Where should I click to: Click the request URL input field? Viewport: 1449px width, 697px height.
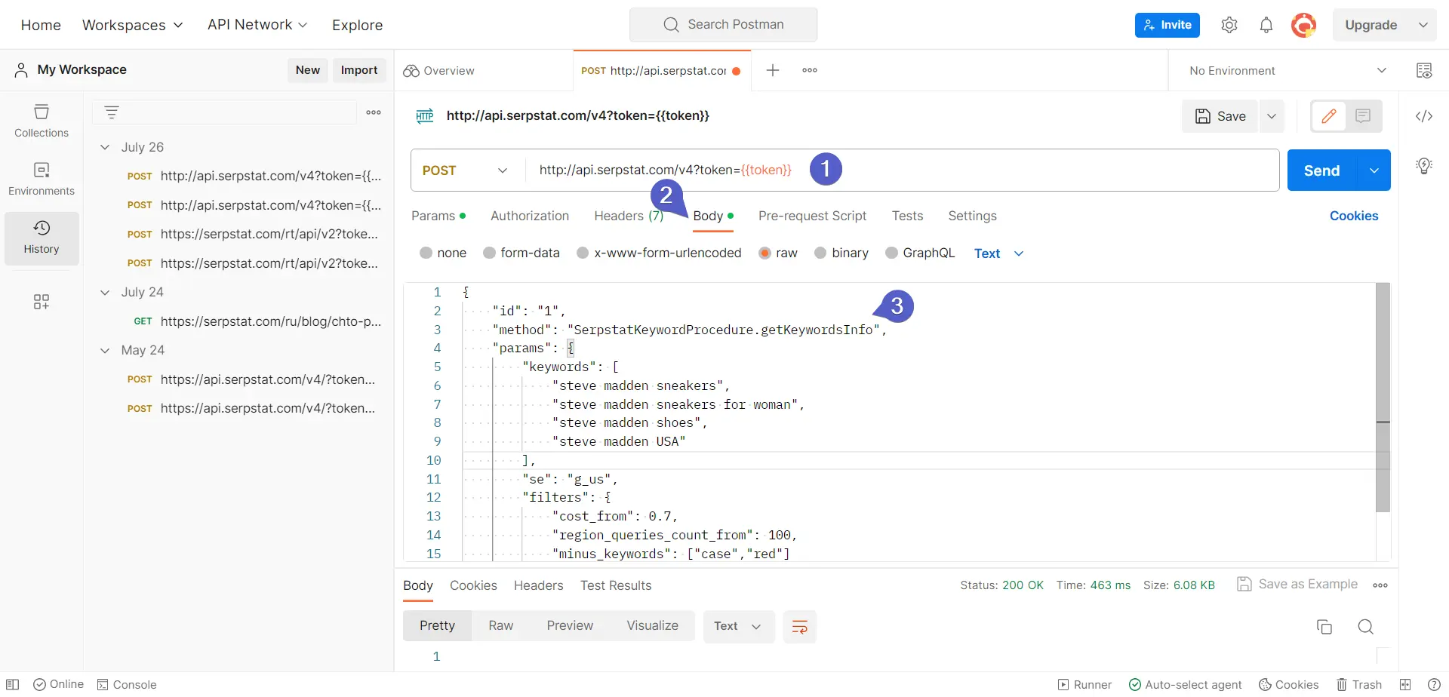(x=902, y=170)
